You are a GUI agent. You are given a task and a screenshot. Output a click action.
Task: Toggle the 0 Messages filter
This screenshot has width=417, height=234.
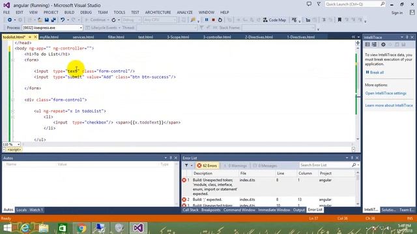pyautogui.click(x=265, y=166)
